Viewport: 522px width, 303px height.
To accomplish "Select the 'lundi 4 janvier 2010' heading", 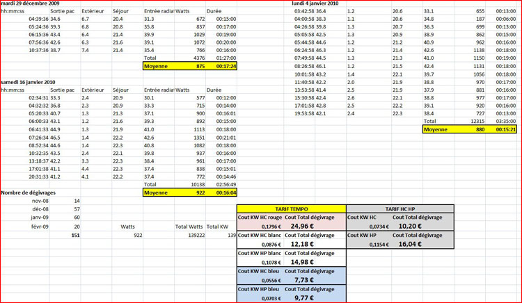I will point(318,3).
